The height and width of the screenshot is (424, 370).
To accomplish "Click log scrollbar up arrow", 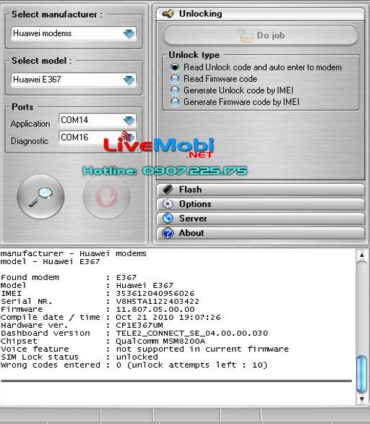I will pyautogui.click(x=361, y=255).
